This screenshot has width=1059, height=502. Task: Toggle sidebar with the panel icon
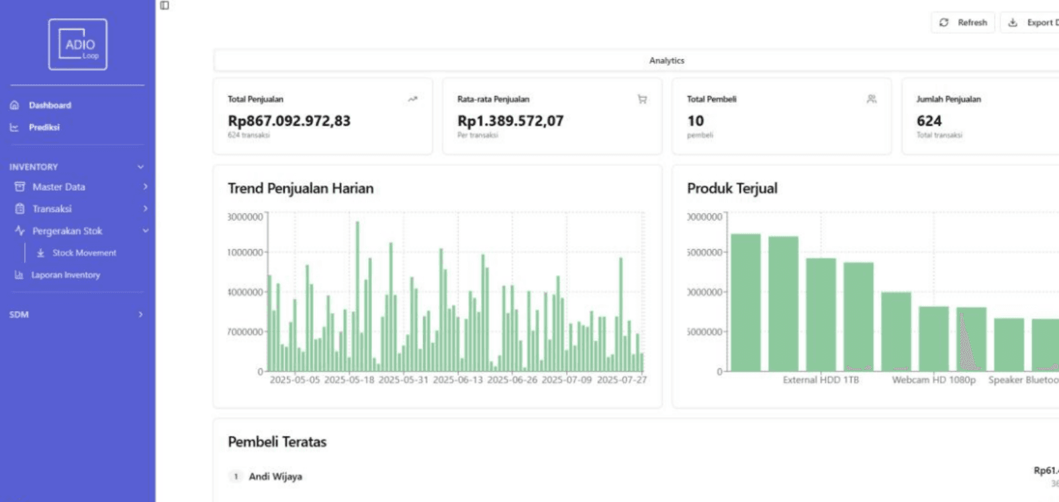pos(165,5)
